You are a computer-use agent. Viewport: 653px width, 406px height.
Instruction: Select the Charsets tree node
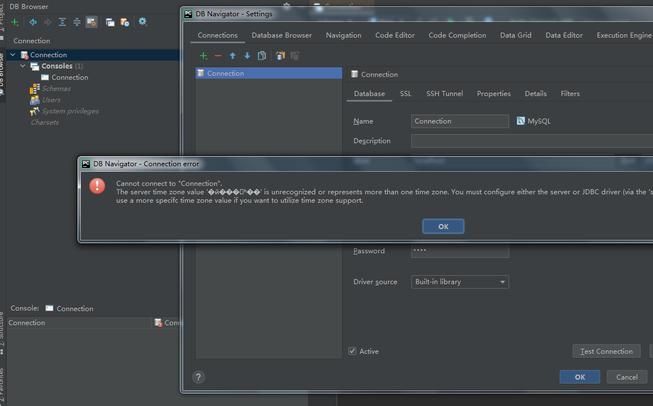tap(44, 122)
